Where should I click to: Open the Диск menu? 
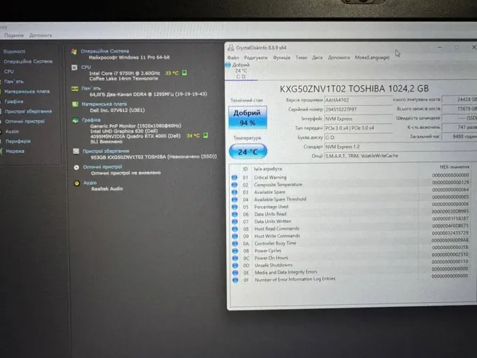[318, 58]
